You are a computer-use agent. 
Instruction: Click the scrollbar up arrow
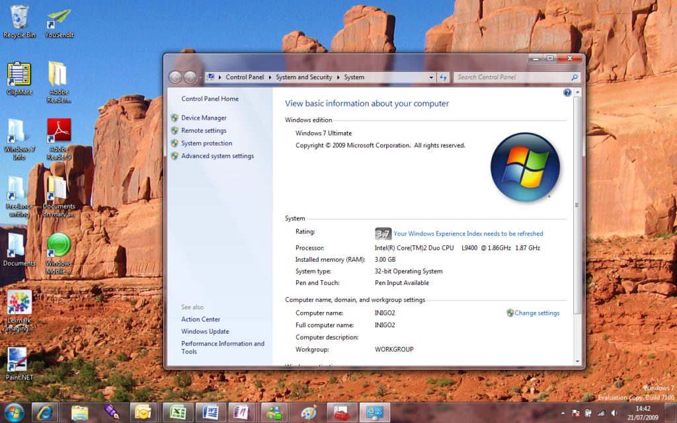[577, 93]
